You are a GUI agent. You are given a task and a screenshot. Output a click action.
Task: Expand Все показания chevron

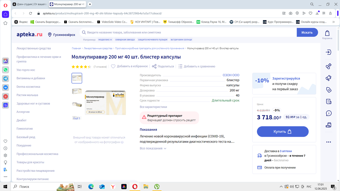pos(165,148)
